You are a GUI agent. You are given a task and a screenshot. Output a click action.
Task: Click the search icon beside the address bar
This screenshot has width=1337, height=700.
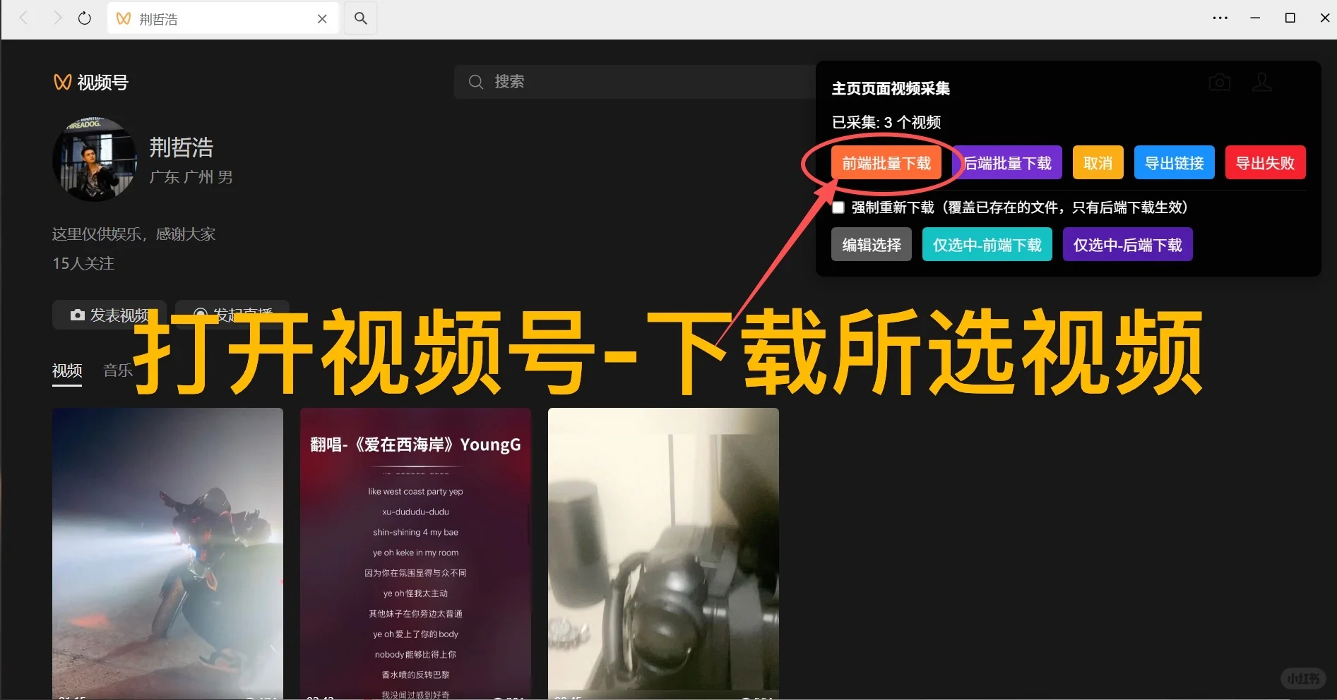click(360, 18)
